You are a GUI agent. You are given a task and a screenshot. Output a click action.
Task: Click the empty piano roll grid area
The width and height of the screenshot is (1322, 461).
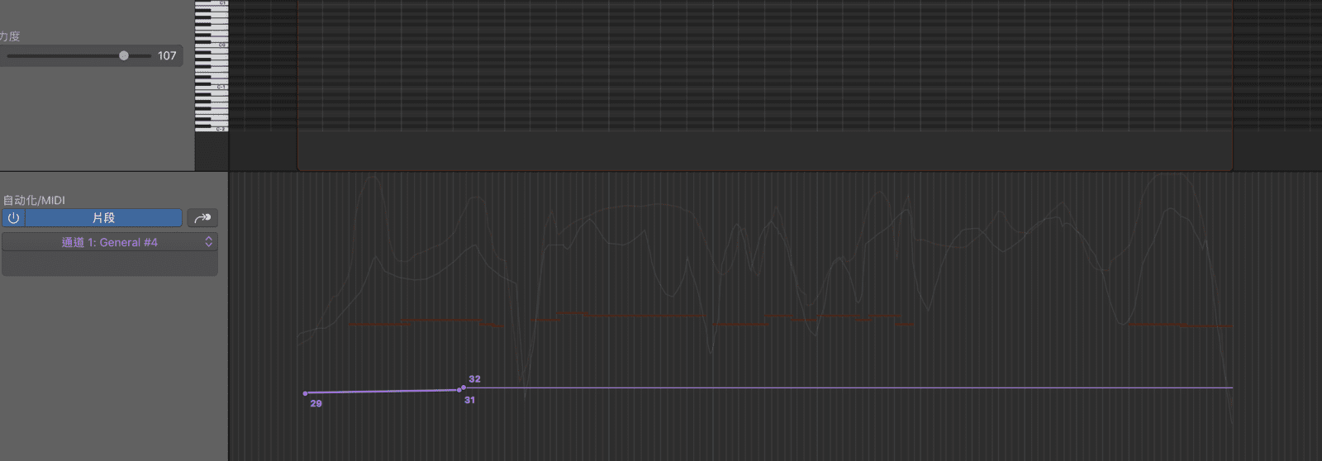[744, 66]
